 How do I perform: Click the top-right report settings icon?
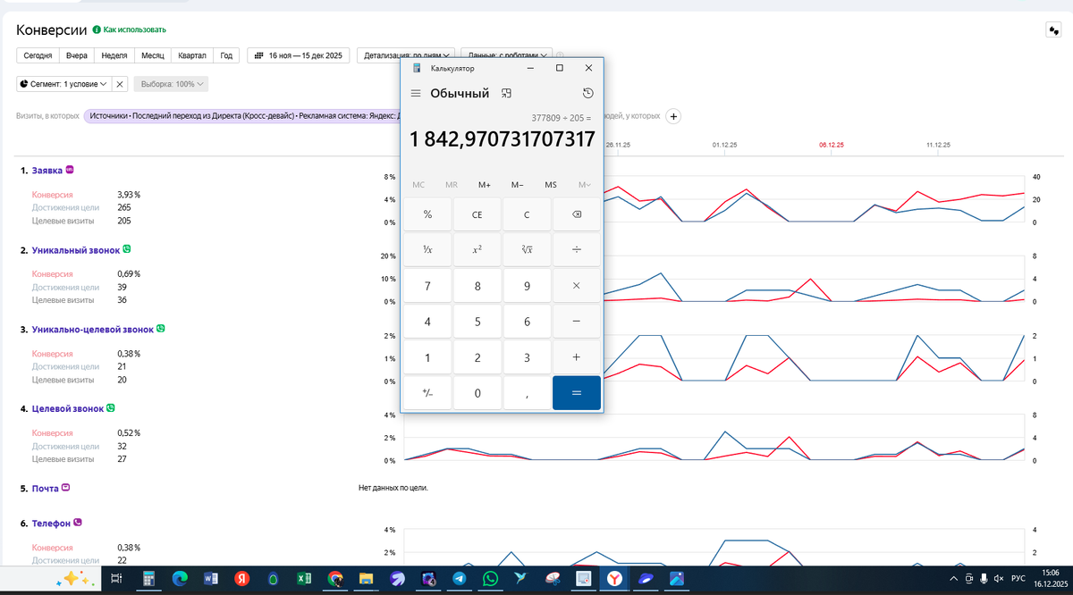(x=1052, y=30)
